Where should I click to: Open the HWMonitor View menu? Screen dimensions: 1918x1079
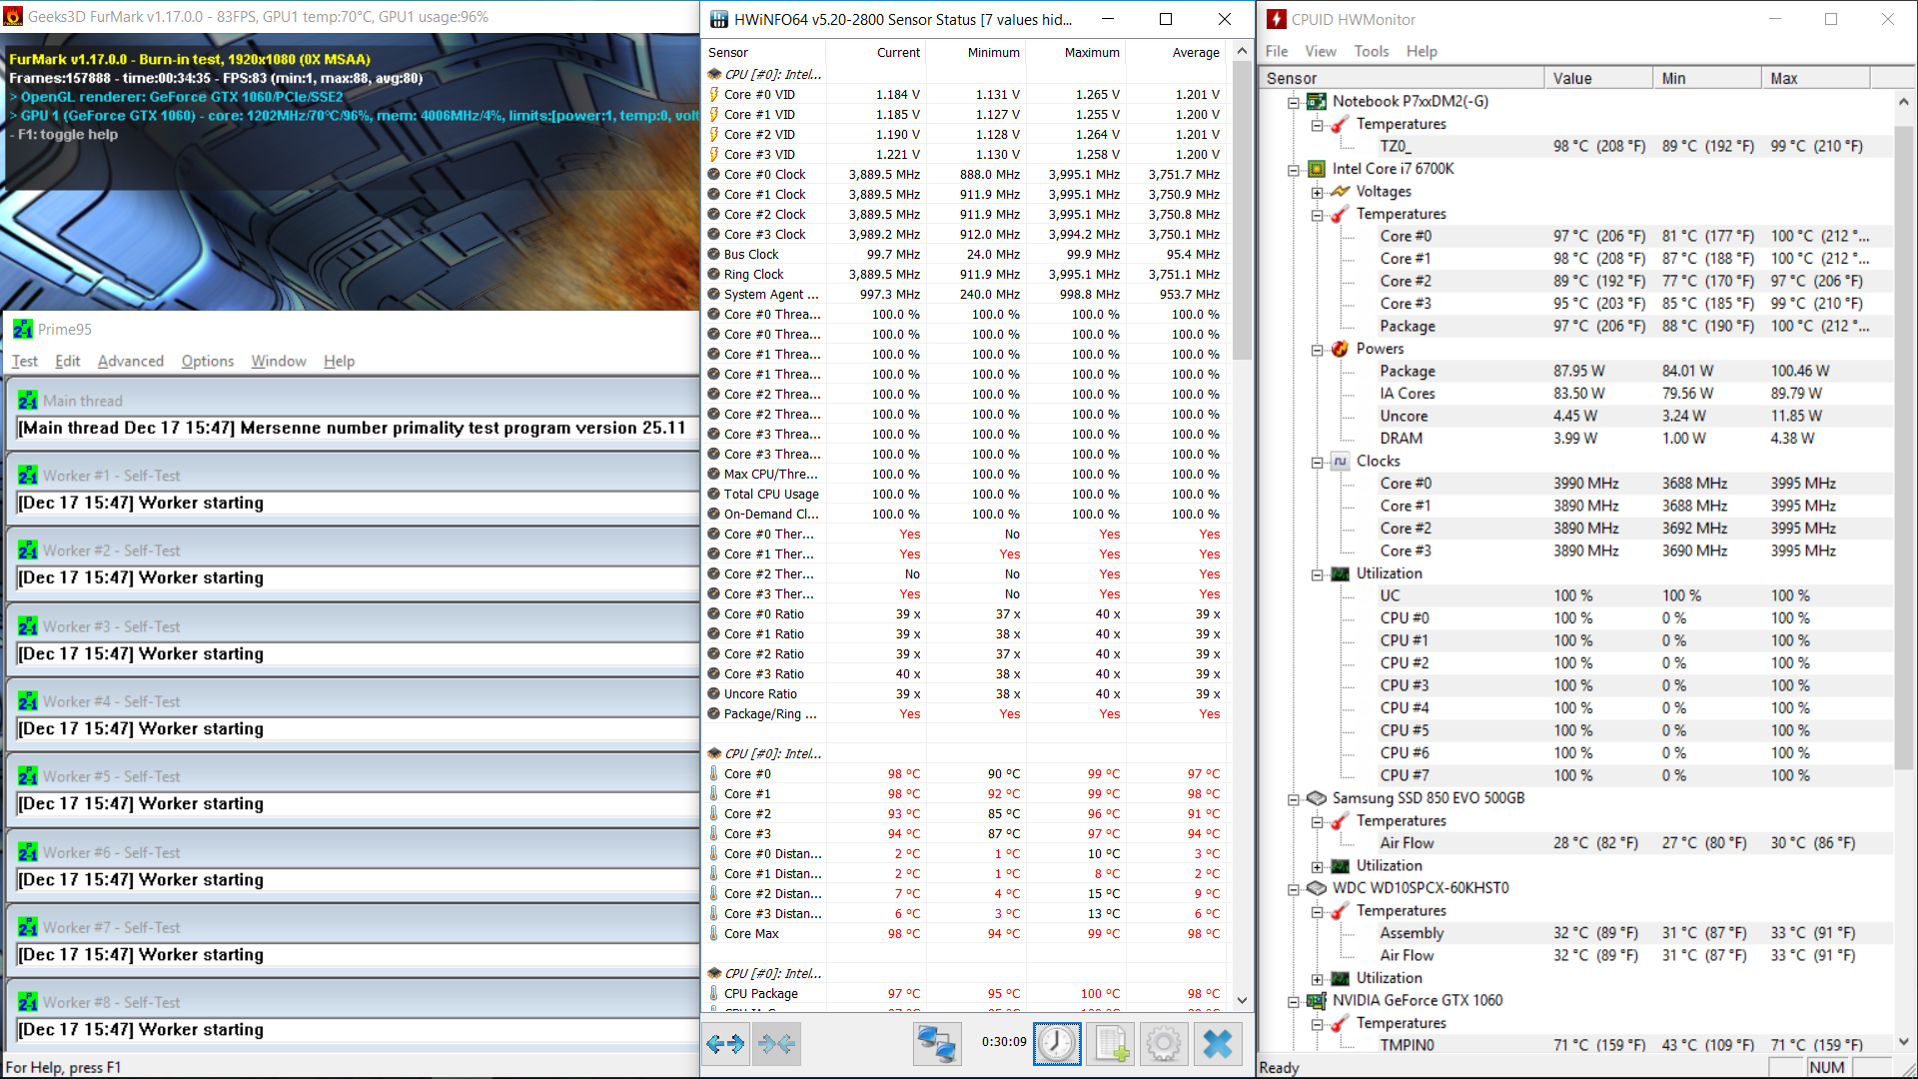[x=1321, y=51]
